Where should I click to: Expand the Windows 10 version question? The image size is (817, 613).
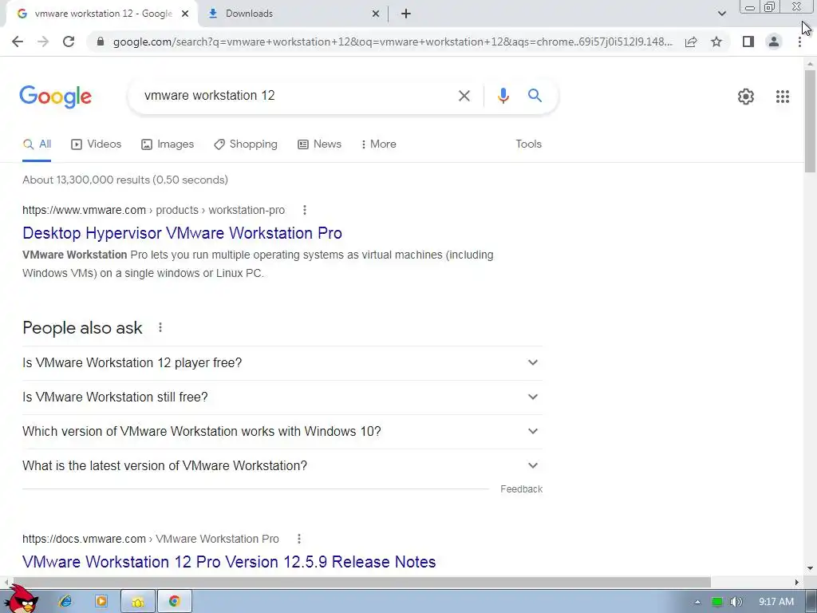tap(282, 432)
